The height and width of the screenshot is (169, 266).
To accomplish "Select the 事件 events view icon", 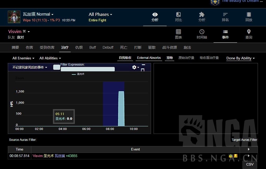I will (x=225, y=34).
